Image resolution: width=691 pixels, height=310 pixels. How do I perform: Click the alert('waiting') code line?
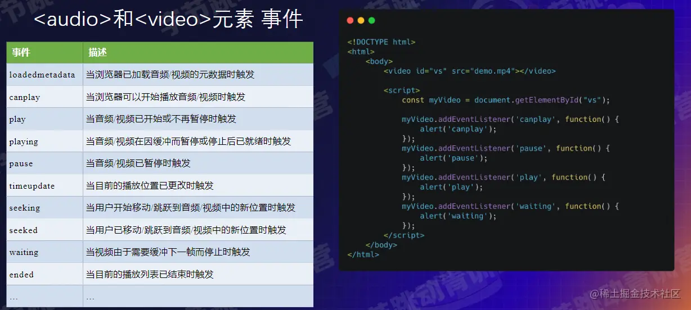(x=459, y=216)
